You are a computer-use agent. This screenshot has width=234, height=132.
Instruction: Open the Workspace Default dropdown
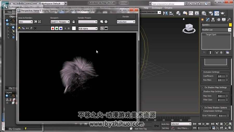pyautogui.click(x=53, y=3)
